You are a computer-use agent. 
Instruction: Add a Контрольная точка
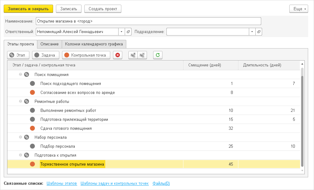tap(86, 55)
